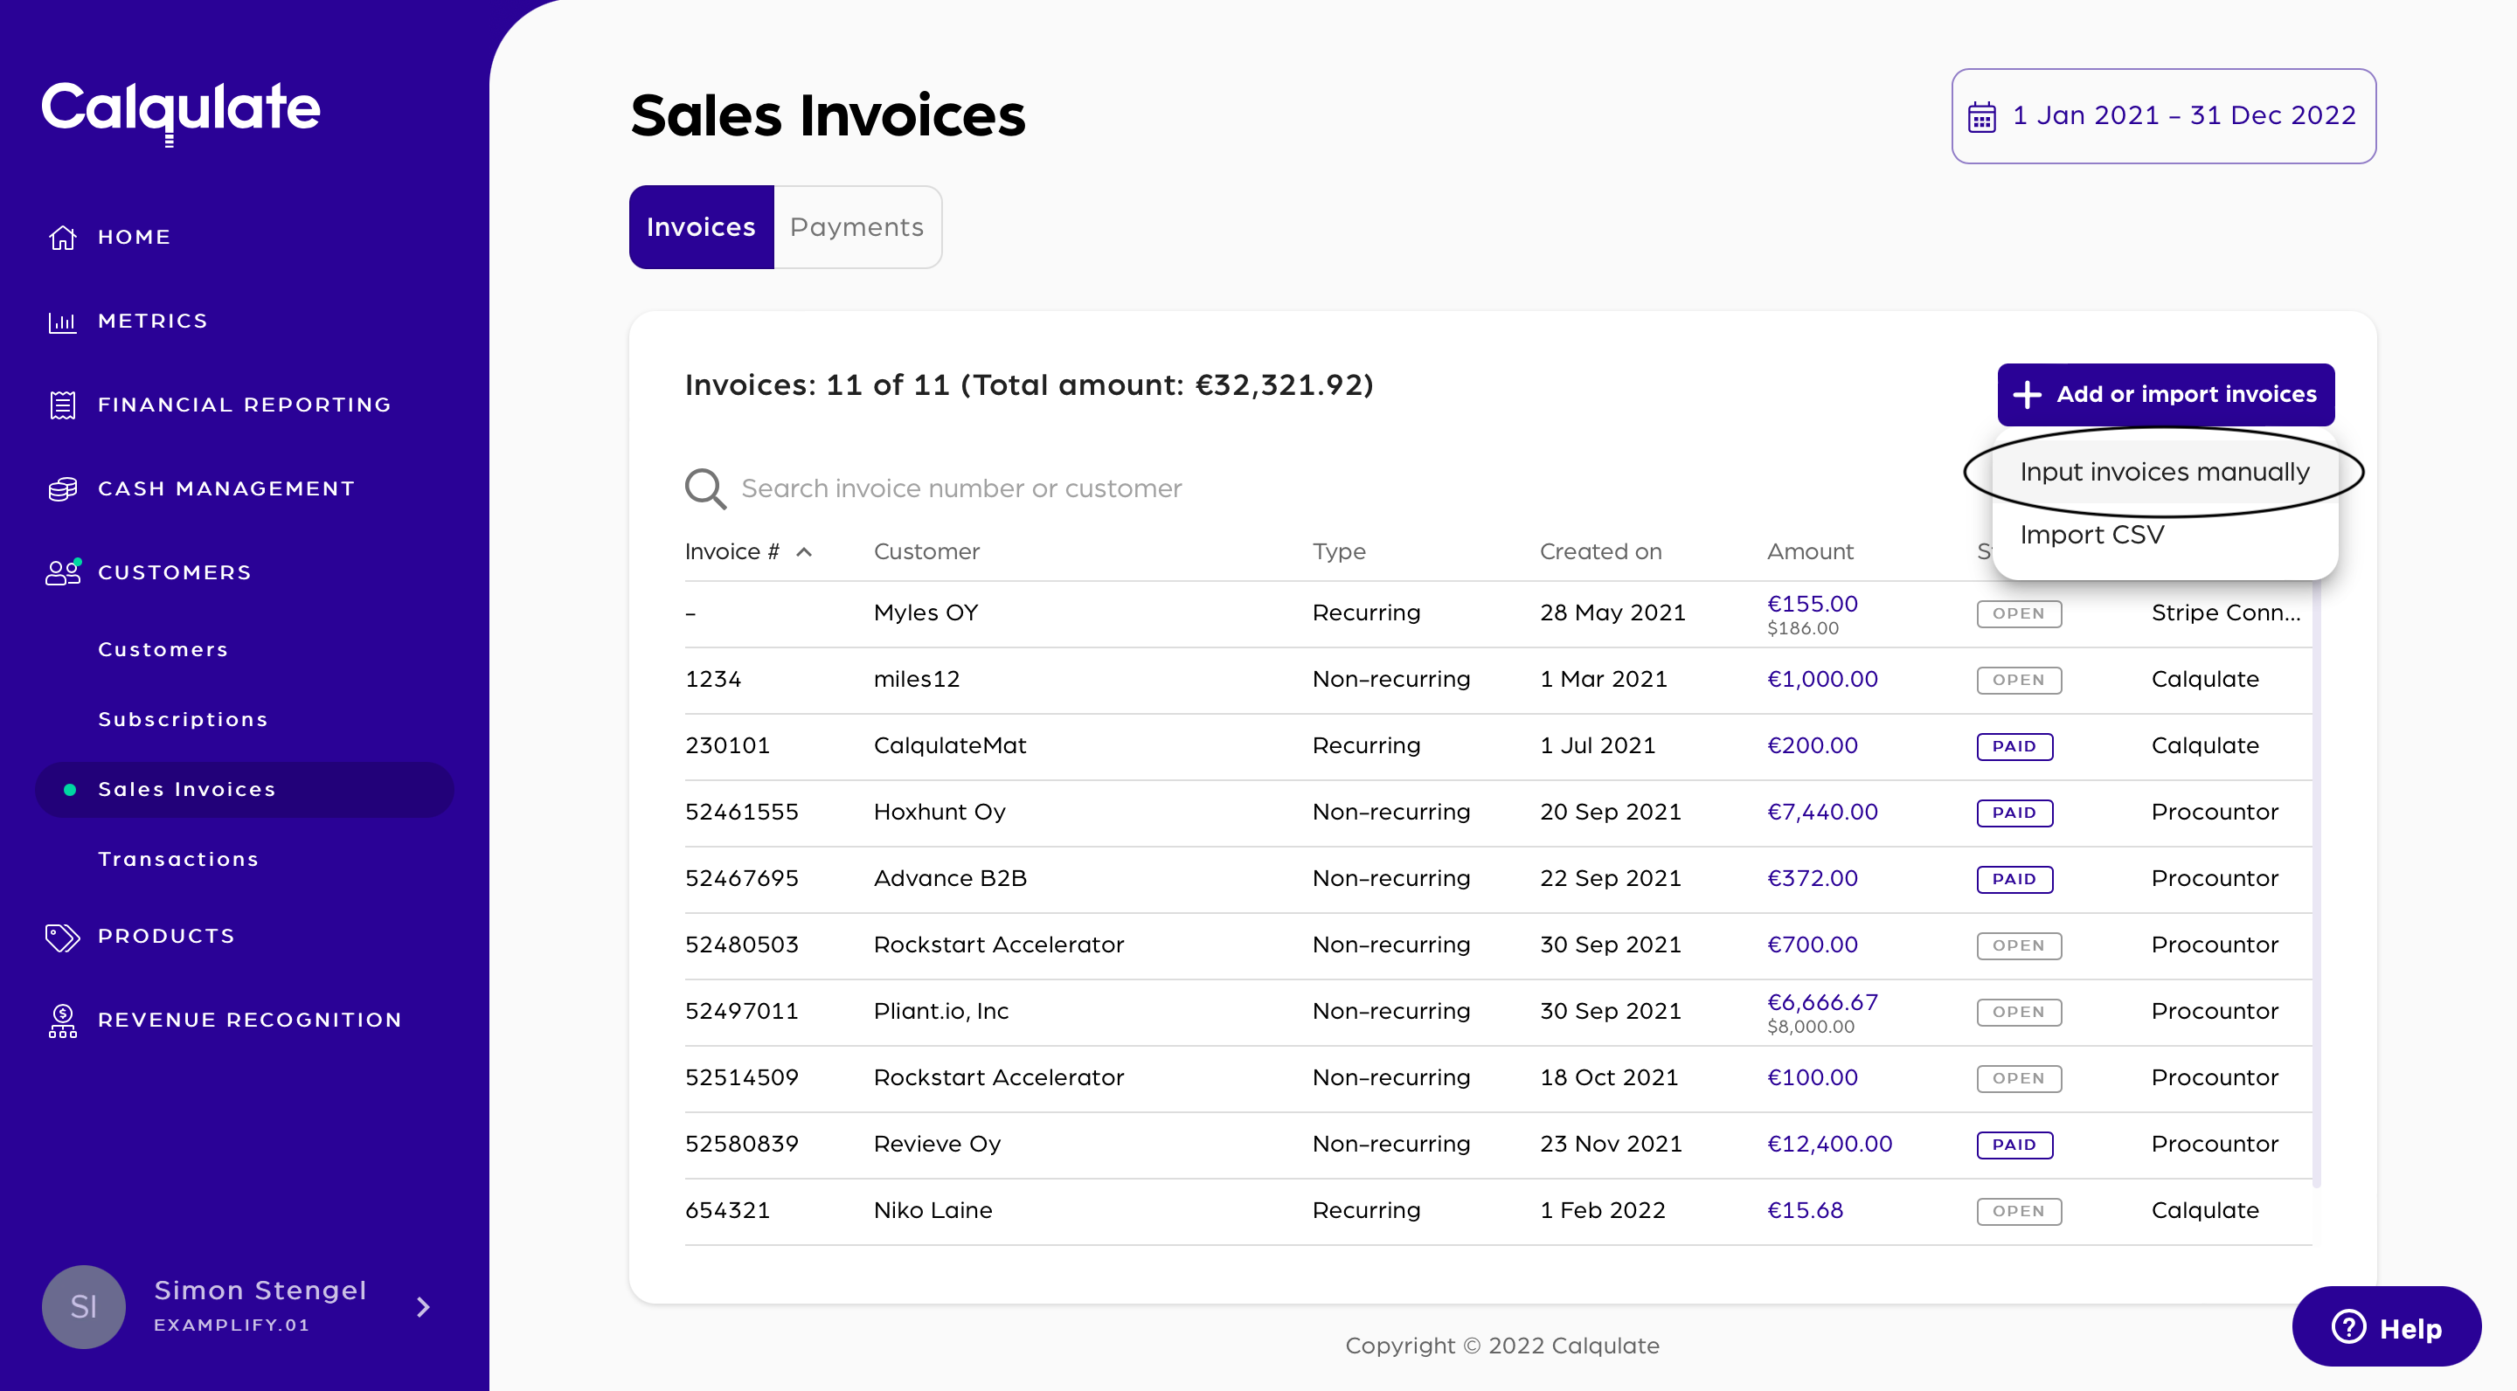Open the date range picker
Screen dimensions: 2517x1391
pyautogui.click(x=2163, y=116)
